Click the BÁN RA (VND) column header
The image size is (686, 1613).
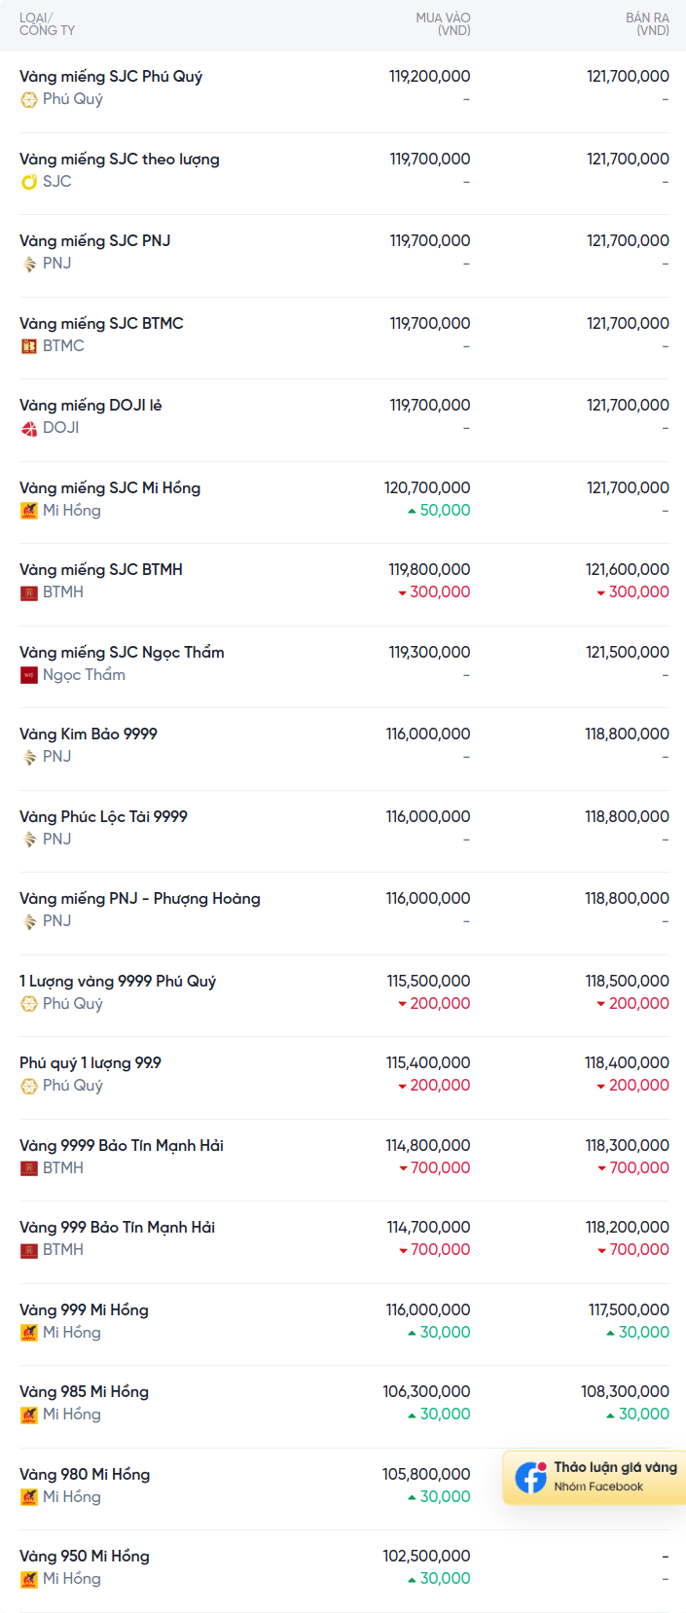pos(647,24)
